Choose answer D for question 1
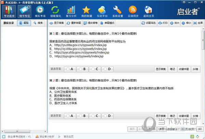 click(107, 69)
